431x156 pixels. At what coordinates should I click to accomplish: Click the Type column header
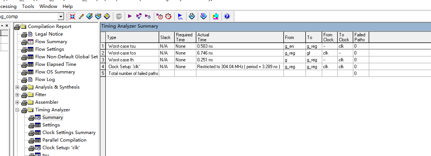132,37
